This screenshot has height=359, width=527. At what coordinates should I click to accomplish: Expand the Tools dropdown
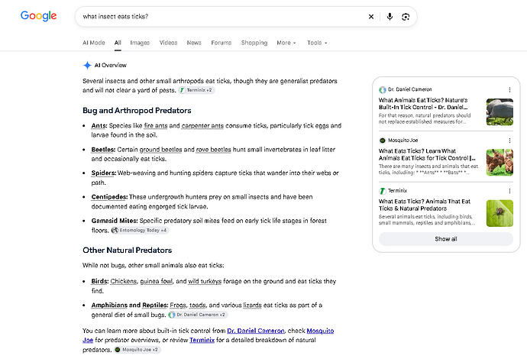(x=317, y=43)
